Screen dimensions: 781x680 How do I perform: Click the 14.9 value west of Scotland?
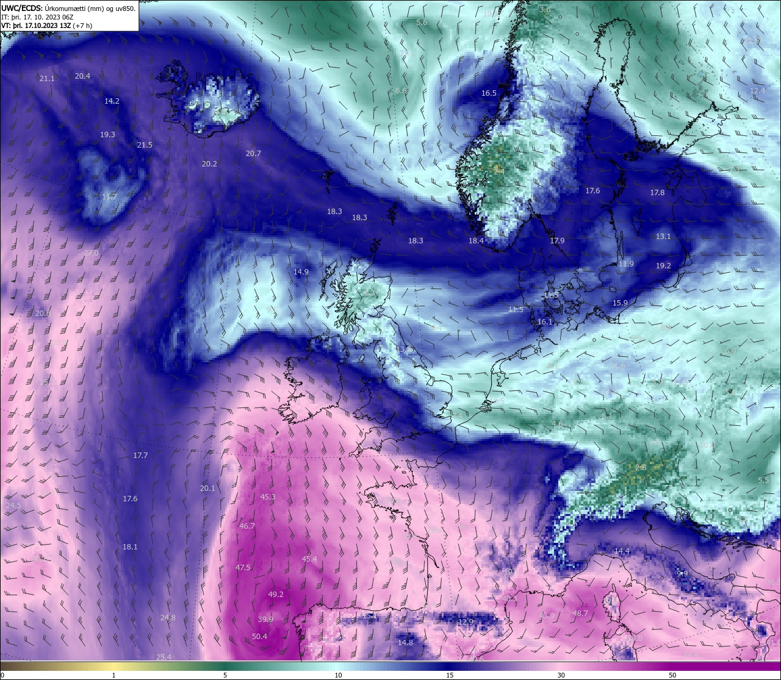301,272
